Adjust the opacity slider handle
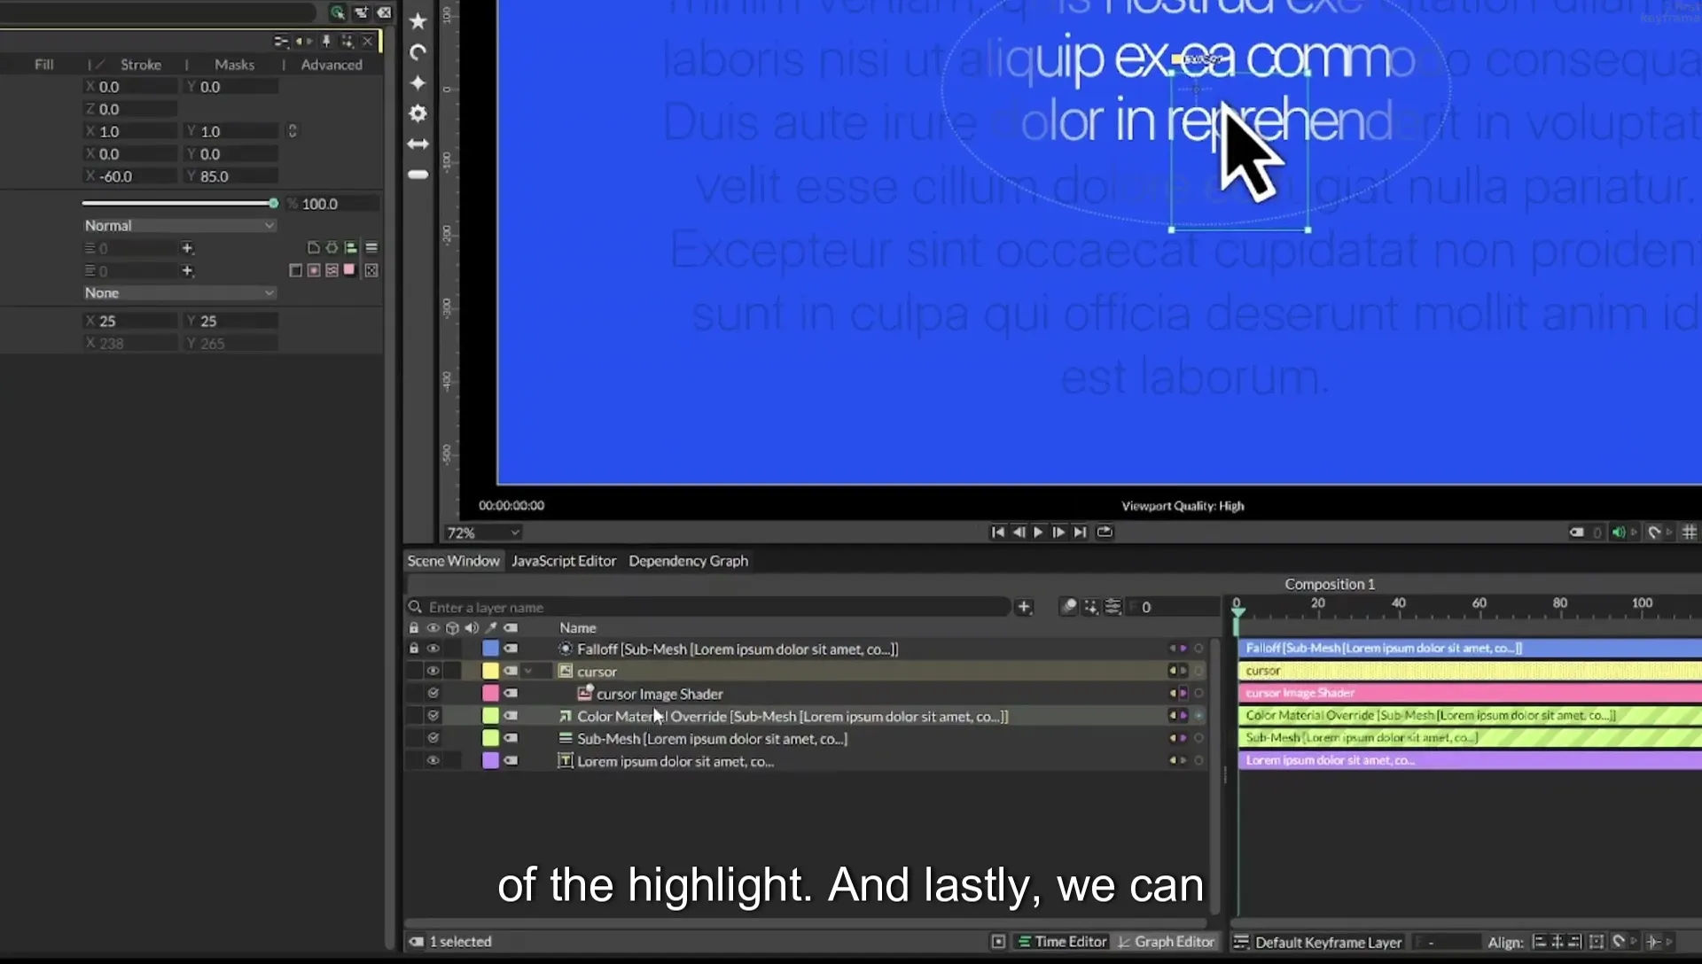 tap(273, 204)
